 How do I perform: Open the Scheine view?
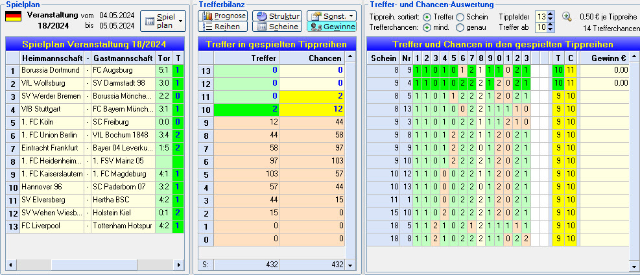(x=278, y=27)
